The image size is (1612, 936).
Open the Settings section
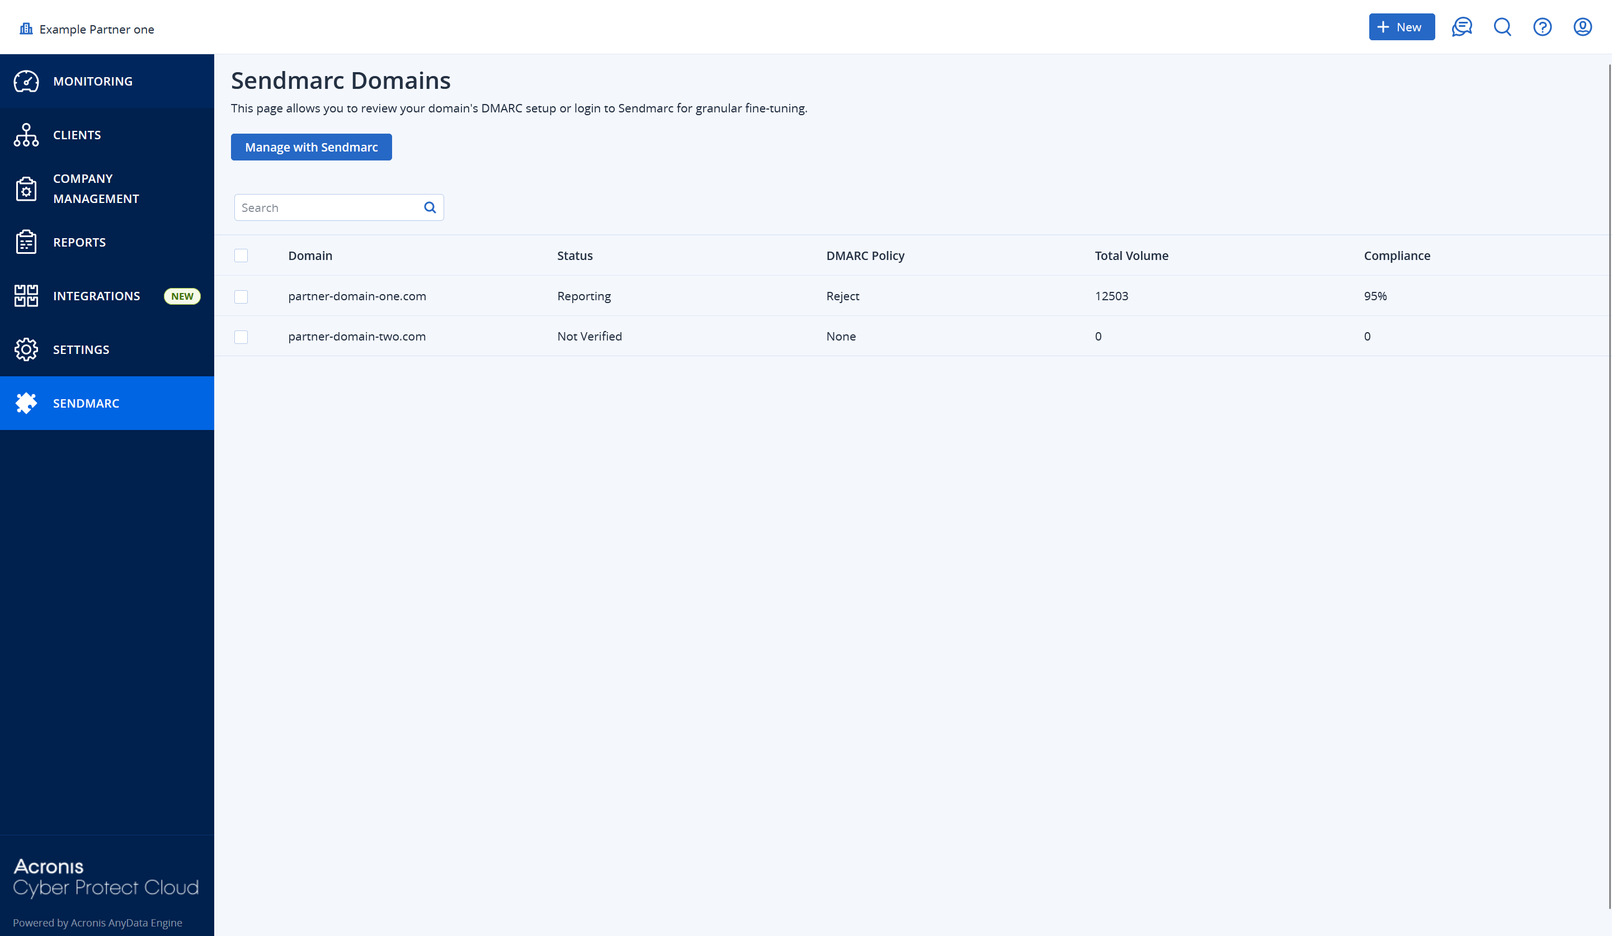(x=81, y=349)
